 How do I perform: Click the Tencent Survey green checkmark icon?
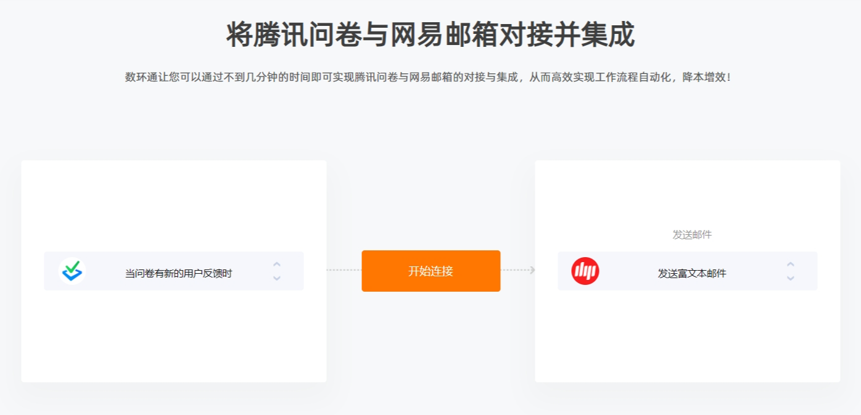pyautogui.click(x=72, y=271)
